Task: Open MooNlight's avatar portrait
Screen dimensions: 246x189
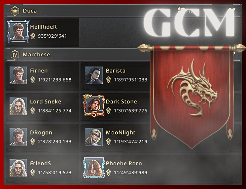Action: [x=94, y=137]
